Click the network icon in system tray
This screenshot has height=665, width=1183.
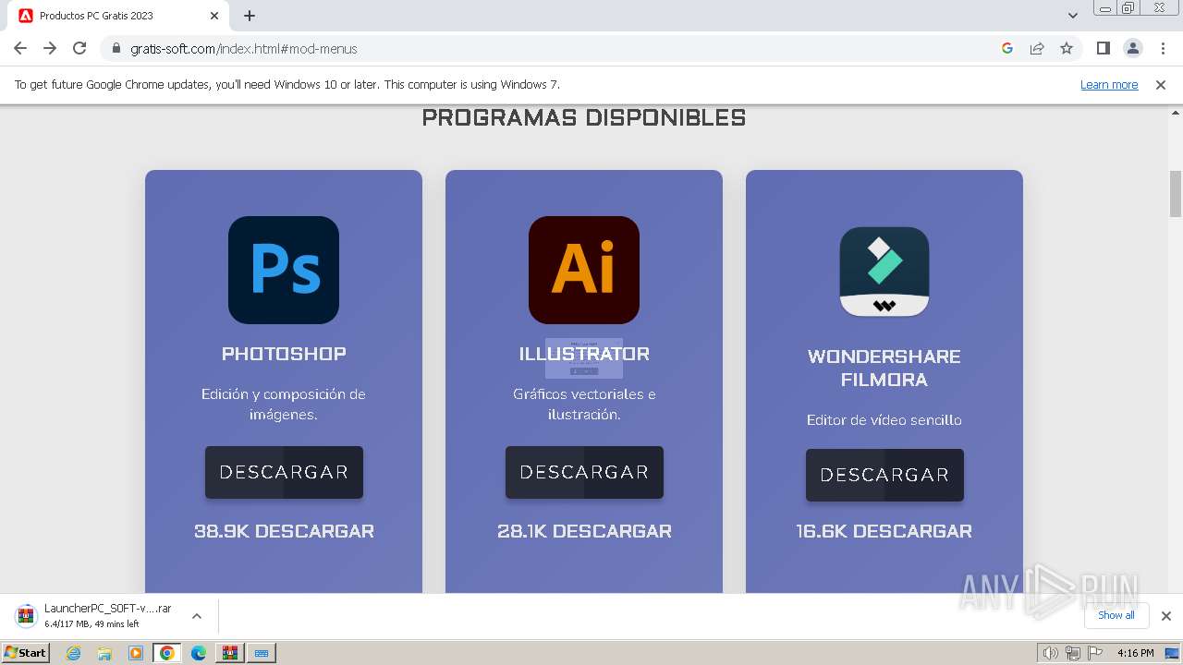(1072, 653)
